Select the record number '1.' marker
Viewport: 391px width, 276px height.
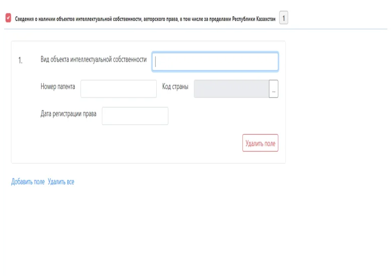pyautogui.click(x=20, y=60)
